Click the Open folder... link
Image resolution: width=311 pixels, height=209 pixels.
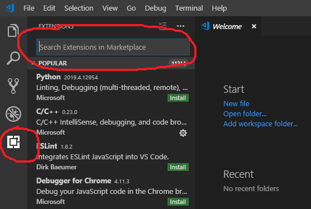[245, 114]
